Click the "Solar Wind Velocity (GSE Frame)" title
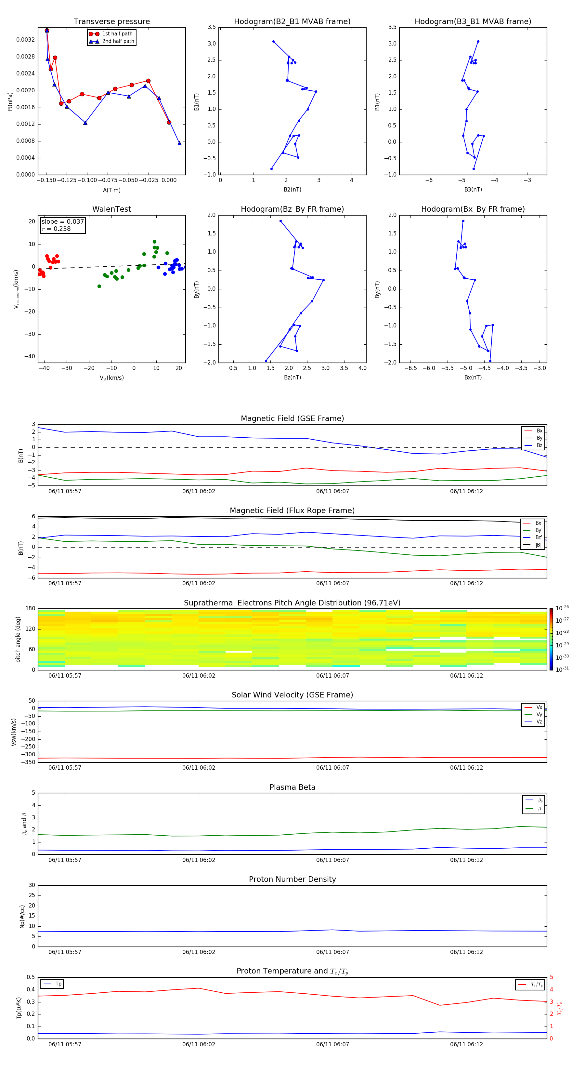This screenshot has width=585, height=1073. pyautogui.click(x=292, y=695)
